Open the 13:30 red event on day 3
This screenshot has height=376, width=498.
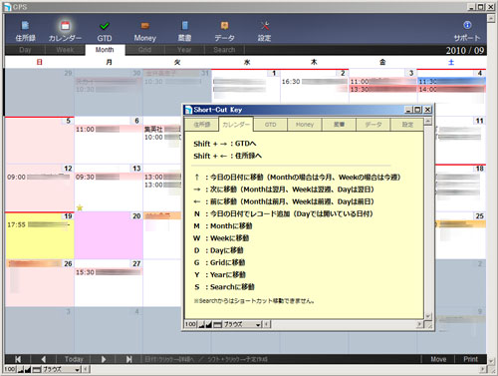pyautogui.click(x=382, y=89)
